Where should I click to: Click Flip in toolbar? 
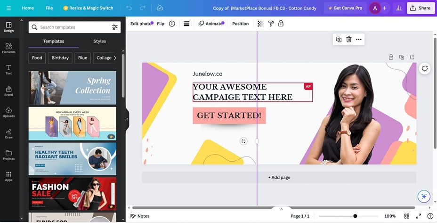161,24
